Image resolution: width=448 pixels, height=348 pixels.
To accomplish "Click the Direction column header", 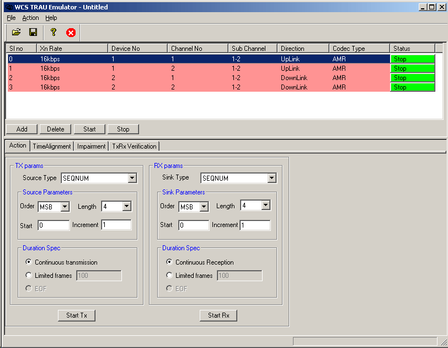I will tap(303, 48).
